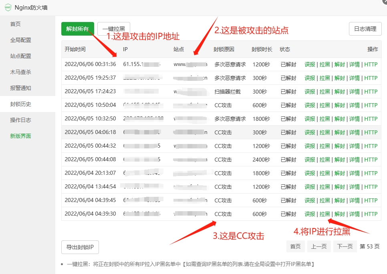Screen dimensions: 387x274
Task: Click 误报 for the 04:39:30 row
Action: pos(310,214)
